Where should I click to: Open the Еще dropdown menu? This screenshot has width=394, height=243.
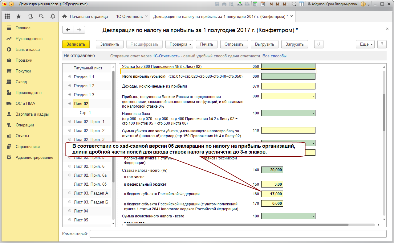click(x=366, y=44)
